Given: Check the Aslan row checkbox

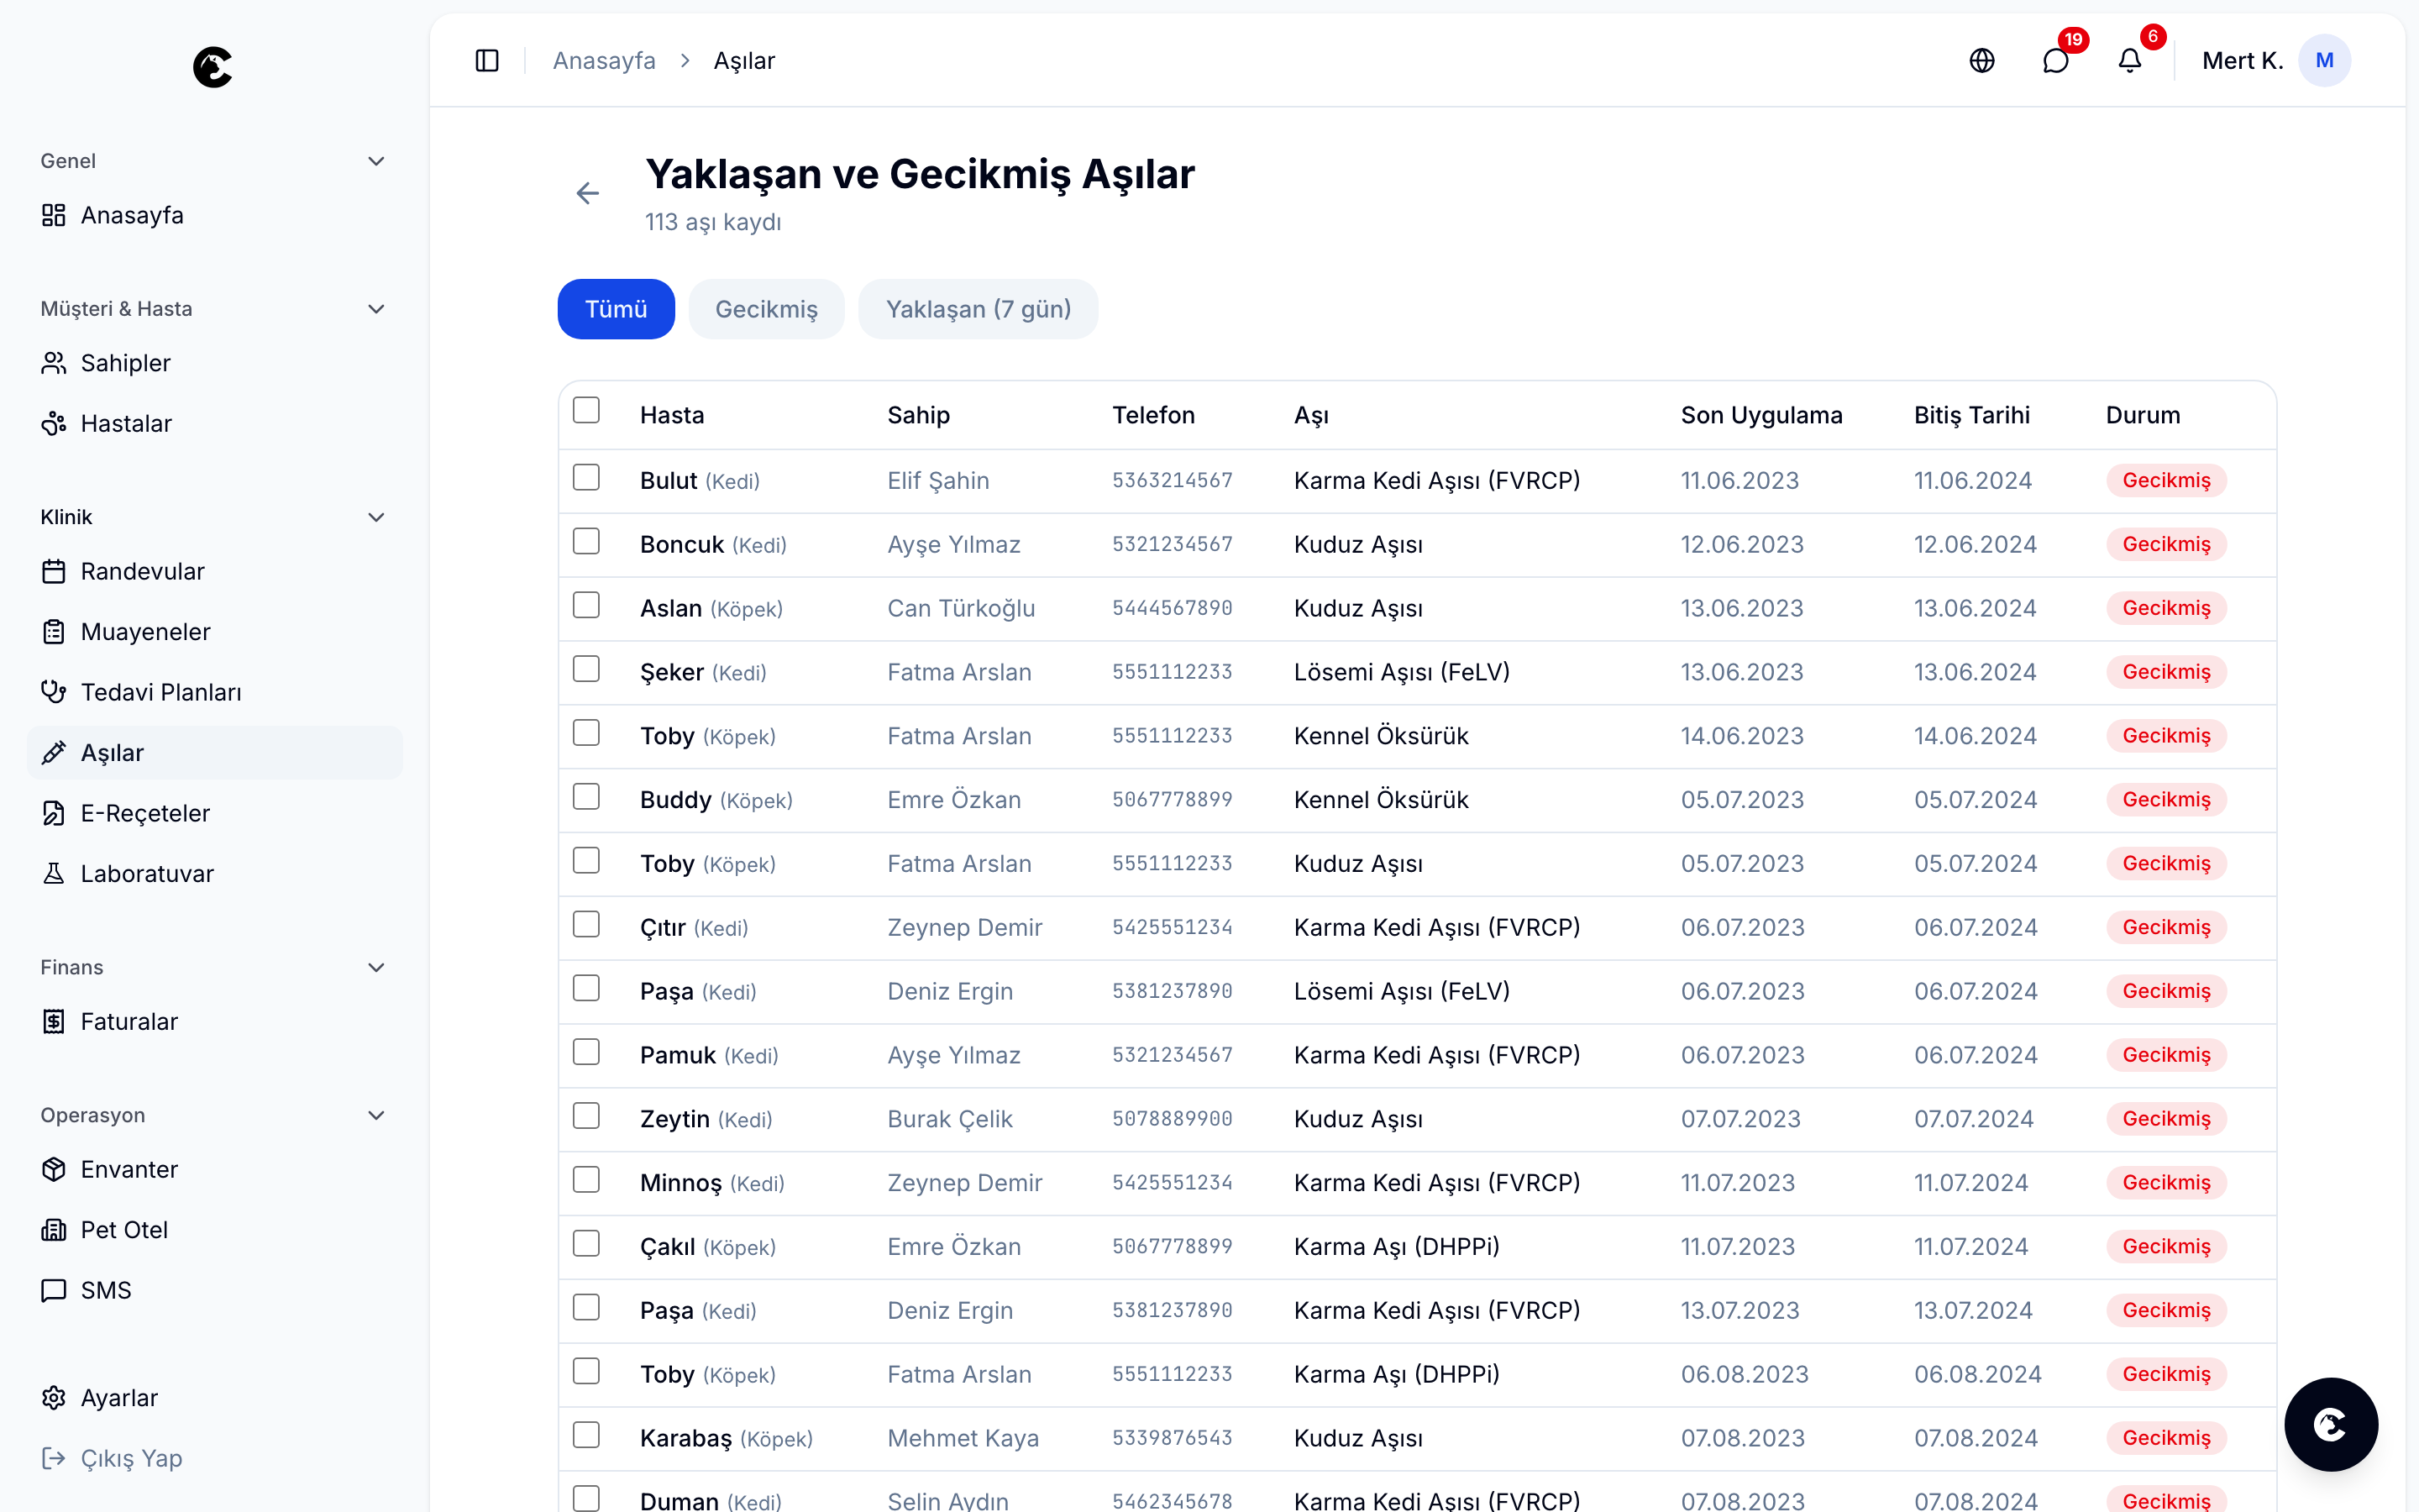Looking at the screenshot, I should 587,605.
